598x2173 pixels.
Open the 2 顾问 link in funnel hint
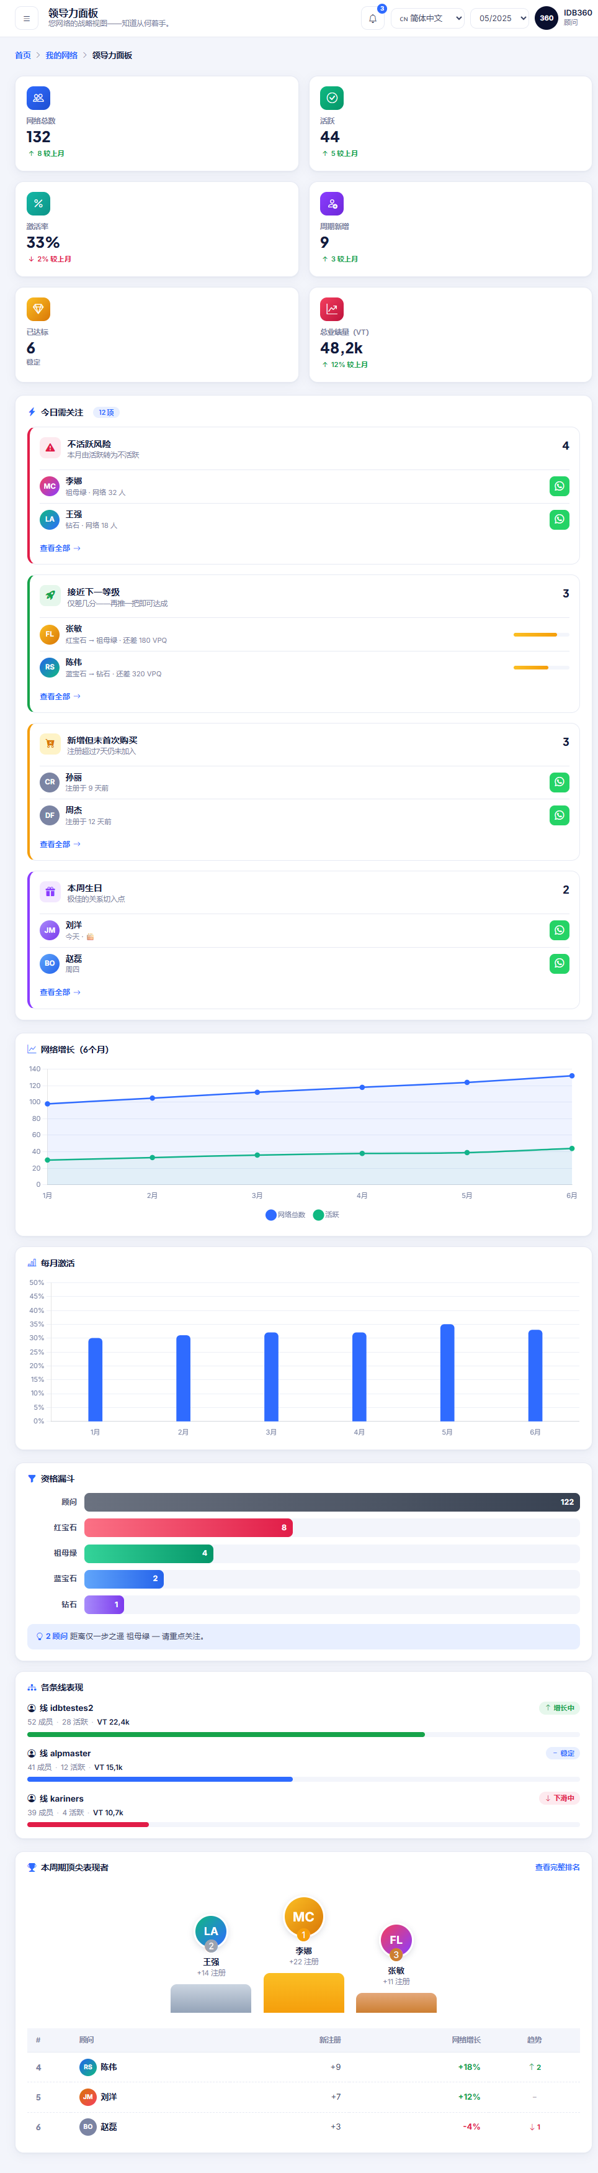(x=56, y=1636)
